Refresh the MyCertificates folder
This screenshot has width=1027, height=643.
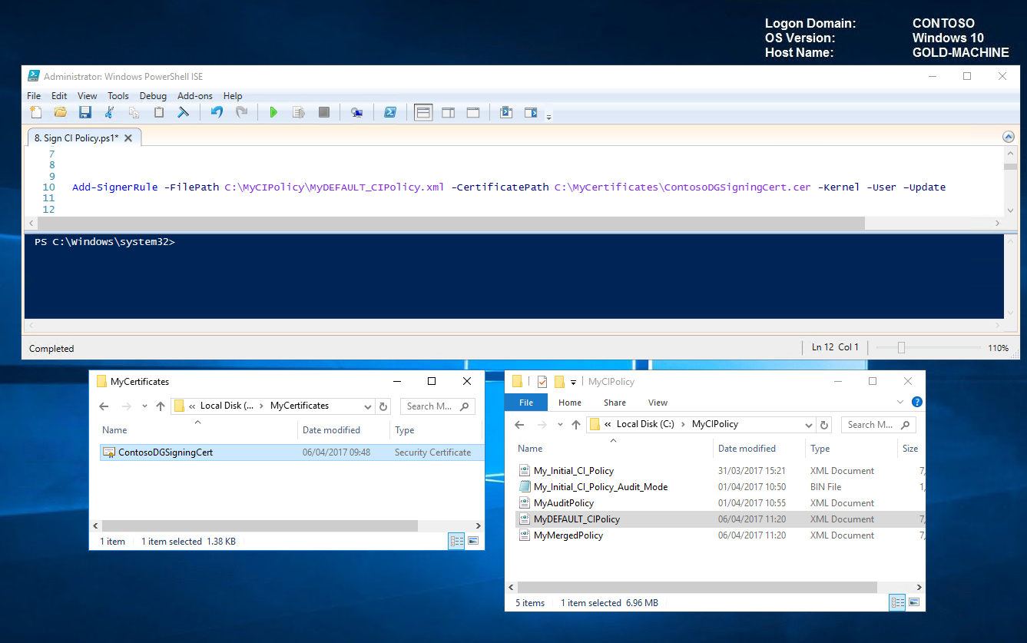[383, 406]
